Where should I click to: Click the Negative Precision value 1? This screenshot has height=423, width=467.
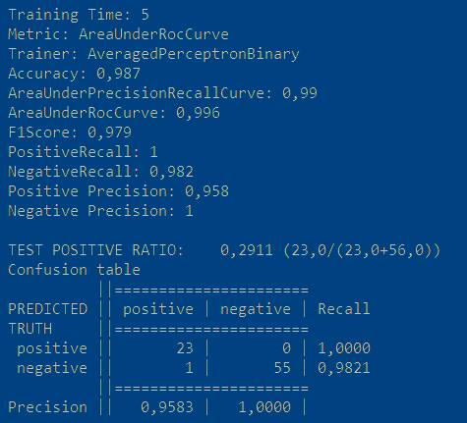(x=189, y=211)
